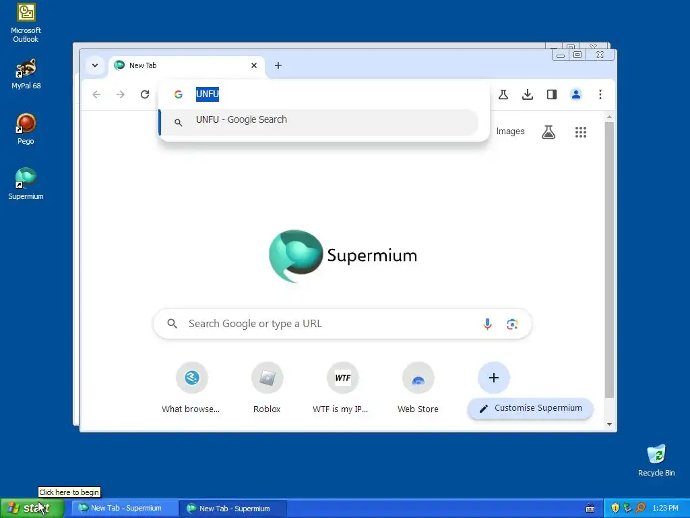Click the 1:23 PM clock
The image size is (690, 518).
tap(665, 509)
